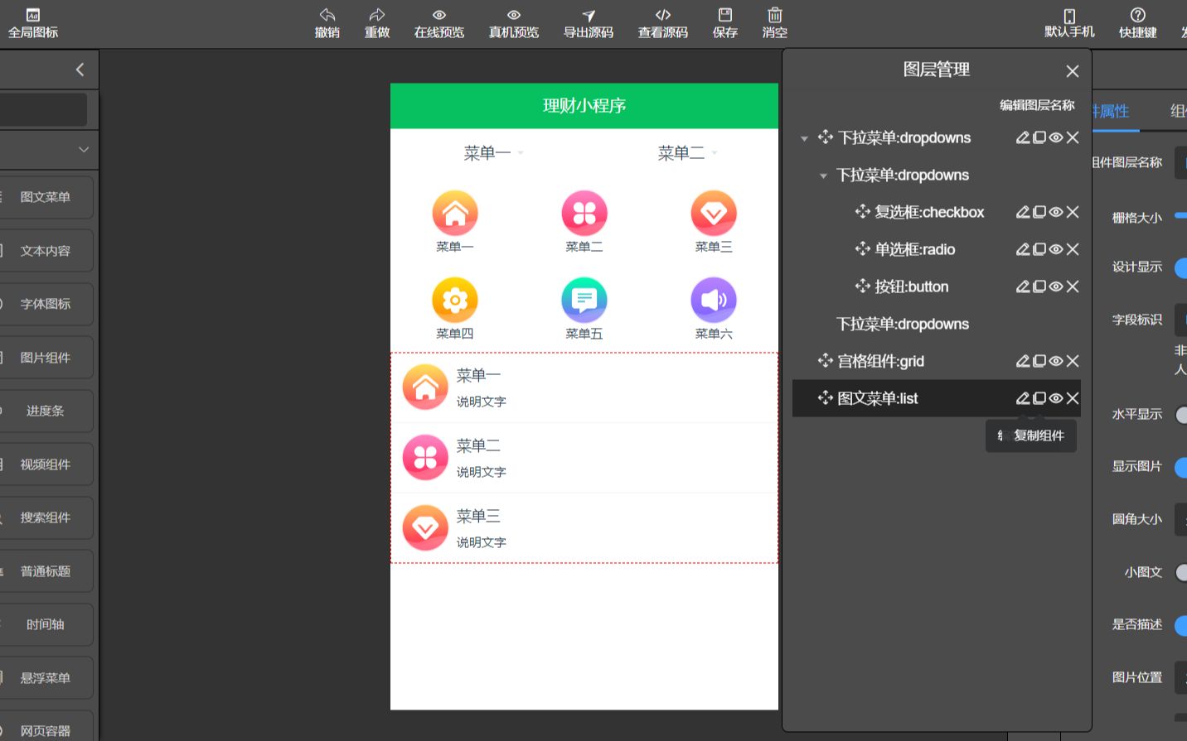1187x741 pixels.
Task: Undo the last action with 撤销
Action: (x=327, y=23)
